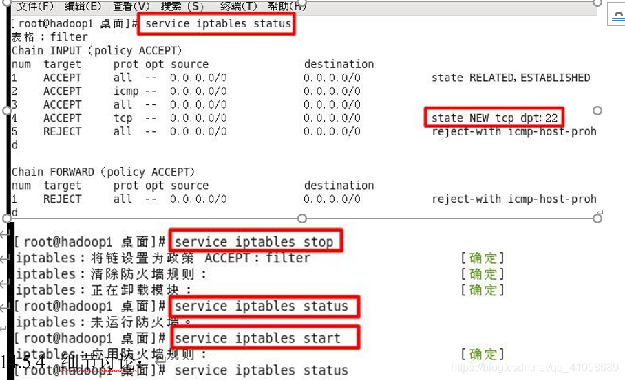
Task: Click the '[root@hadoop1 桌面]#' prompt before stop command
Action: click(x=89, y=242)
